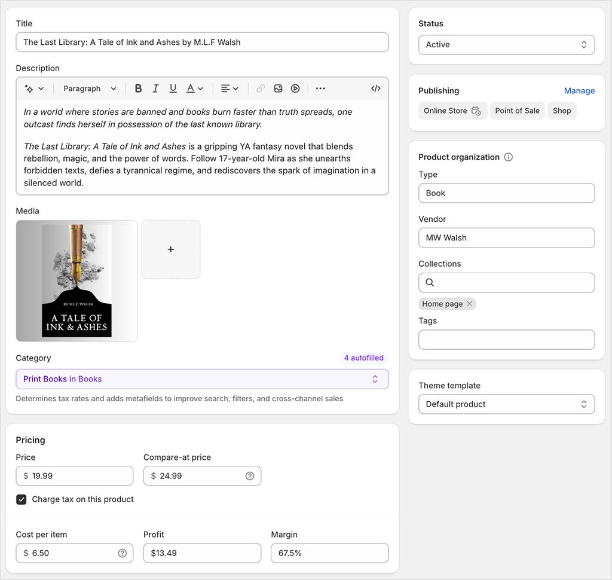Click the Title input field
Screen dimensions: 612x580
[202, 42]
